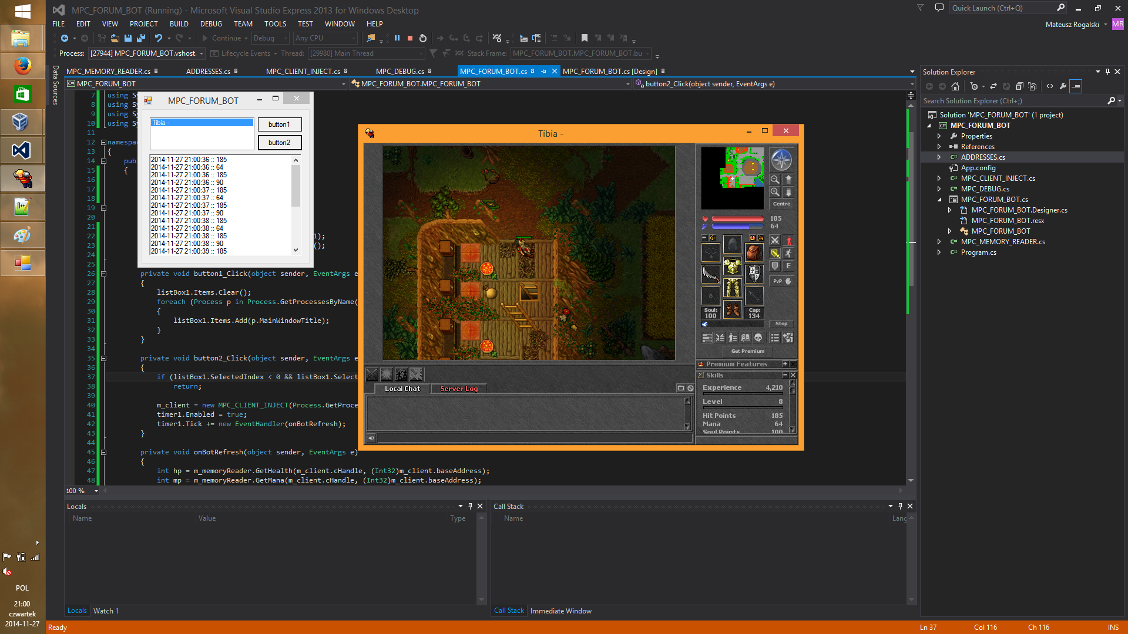The width and height of the screenshot is (1128, 634).
Task: Switch to the Watch 1 tab
Action: point(106,611)
